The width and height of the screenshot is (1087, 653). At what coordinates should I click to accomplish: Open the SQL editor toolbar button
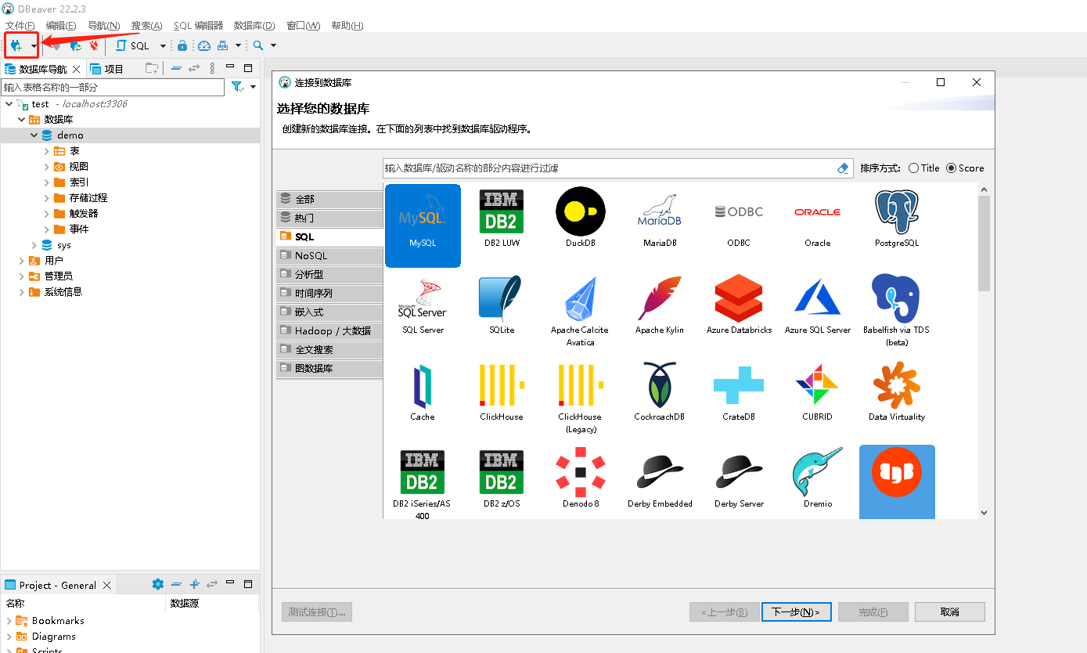[133, 45]
